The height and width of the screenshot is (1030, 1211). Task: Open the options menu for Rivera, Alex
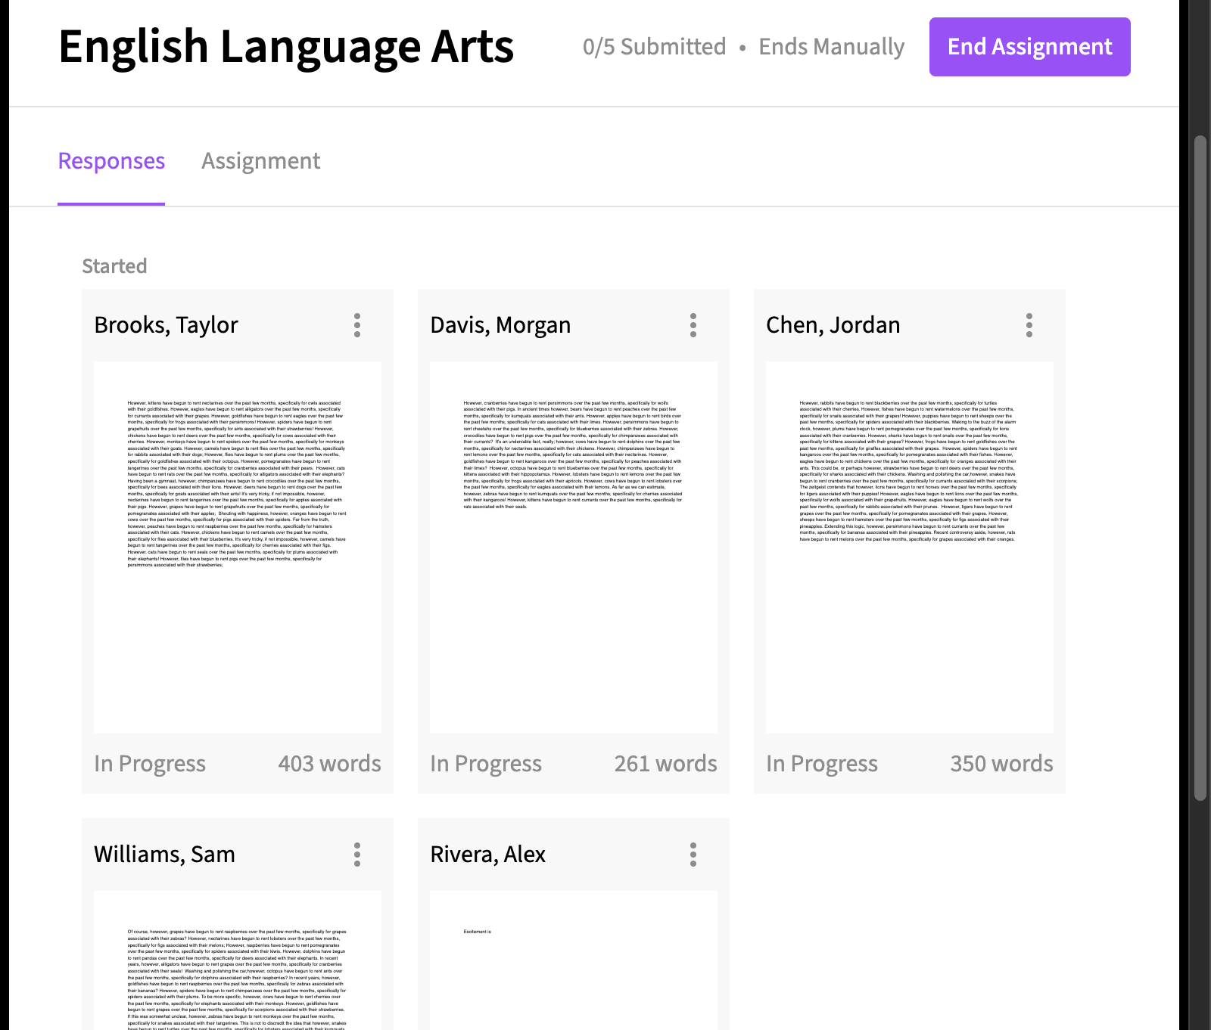693,855
